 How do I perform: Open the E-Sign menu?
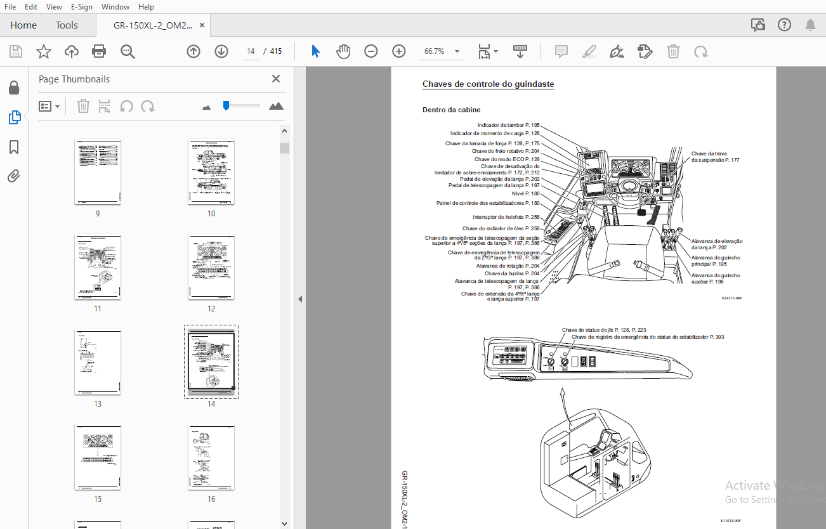click(81, 7)
